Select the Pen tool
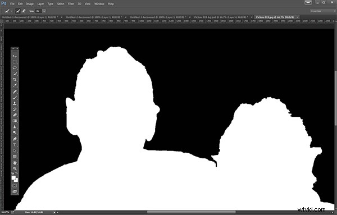 15,139
